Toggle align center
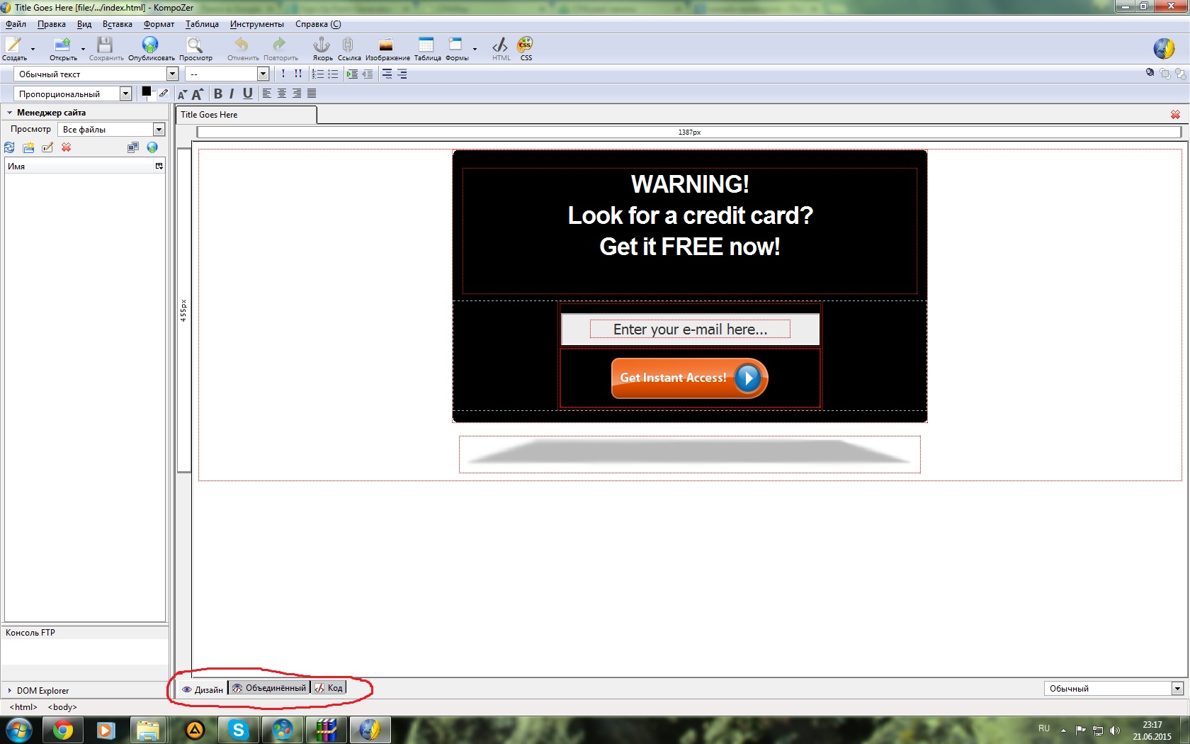Viewport: 1190px width, 744px height. point(281,94)
